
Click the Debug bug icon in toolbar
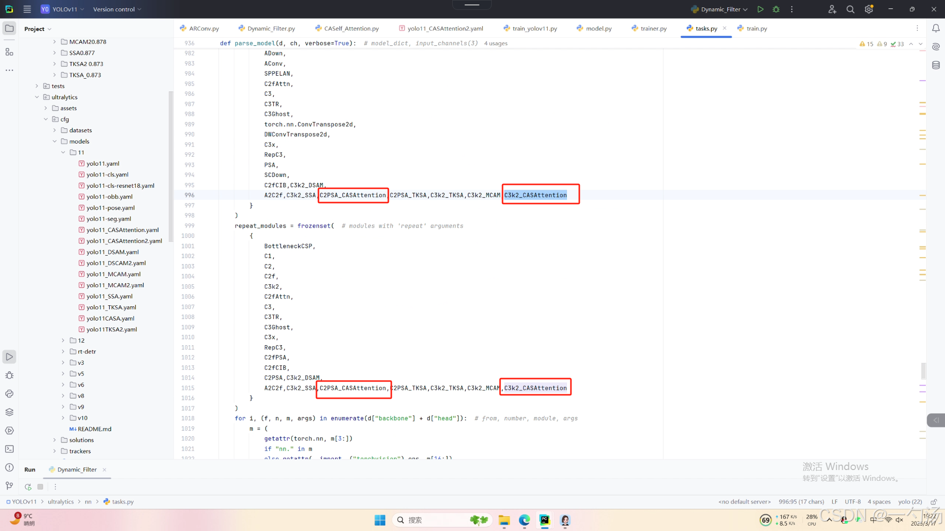tap(776, 9)
